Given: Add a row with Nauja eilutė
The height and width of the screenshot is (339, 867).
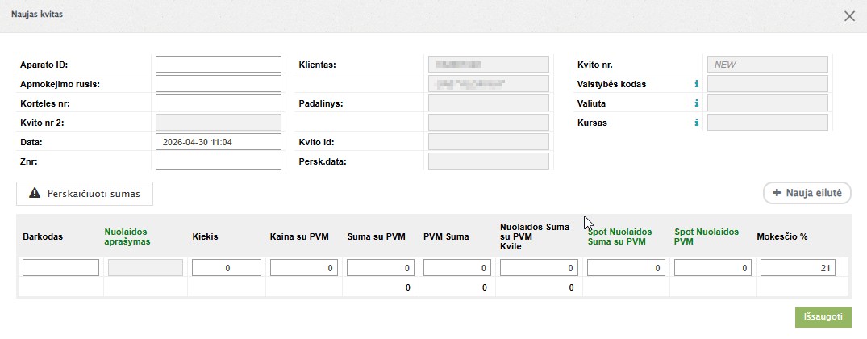Looking at the screenshot, I should (x=807, y=193).
